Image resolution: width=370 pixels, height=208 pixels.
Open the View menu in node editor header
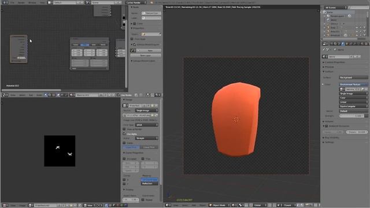point(13,95)
